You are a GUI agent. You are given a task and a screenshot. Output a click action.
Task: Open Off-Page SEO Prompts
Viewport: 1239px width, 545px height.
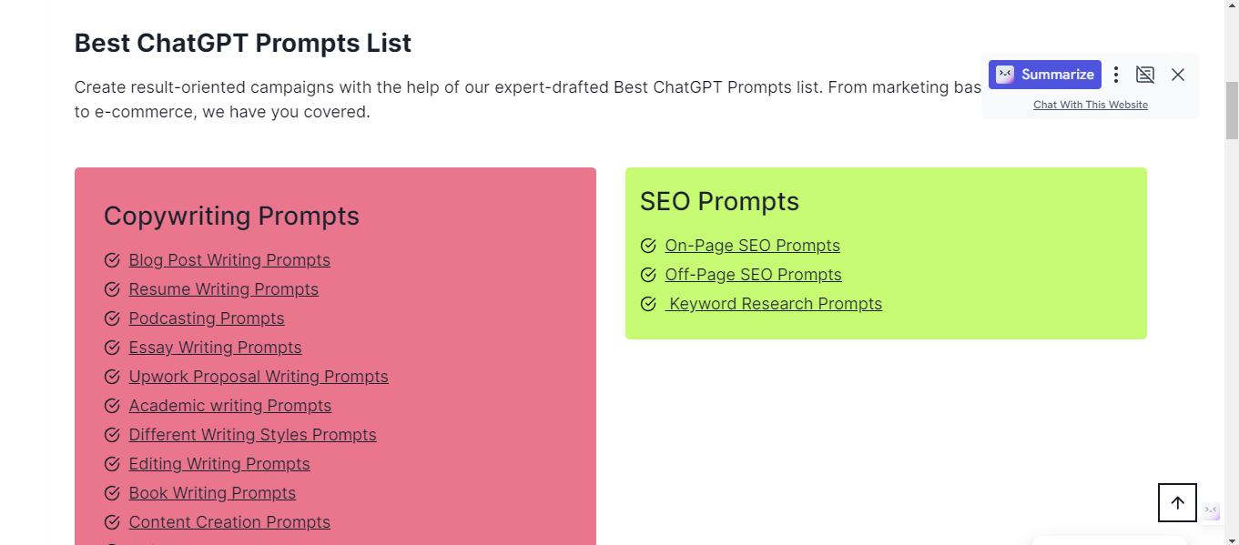coord(753,274)
